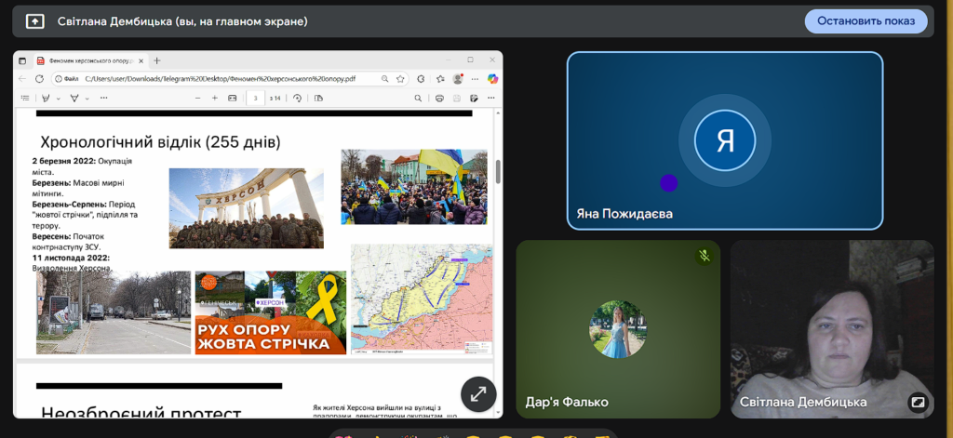Expand the shared presentation to fullscreen
The height and width of the screenshot is (438, 953).
(478, 393)
